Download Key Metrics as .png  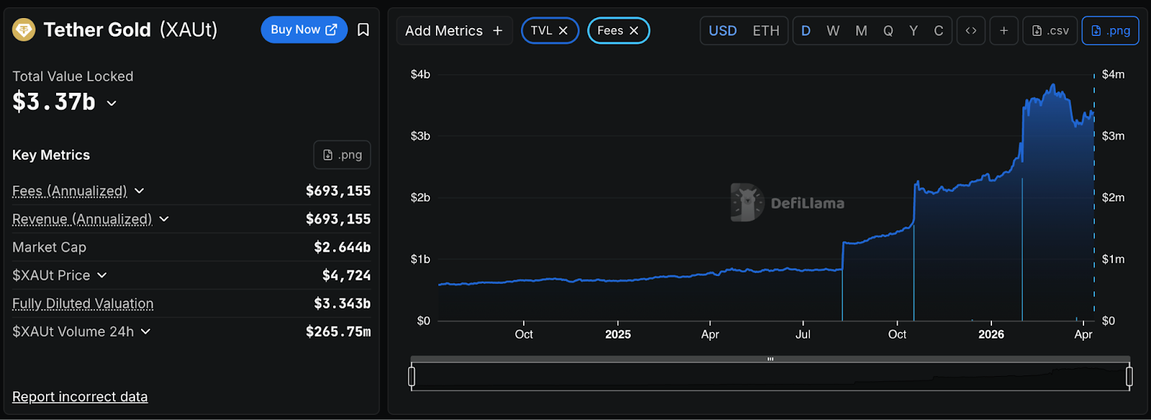pos(342,155)
